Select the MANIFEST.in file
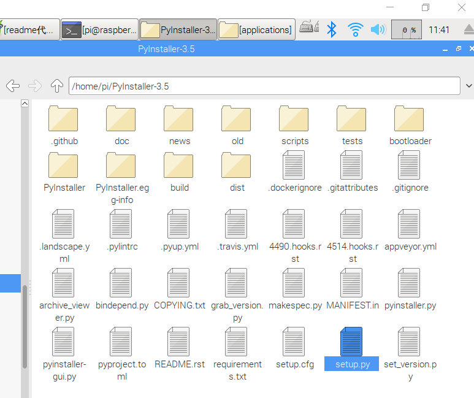 (351, 289)
